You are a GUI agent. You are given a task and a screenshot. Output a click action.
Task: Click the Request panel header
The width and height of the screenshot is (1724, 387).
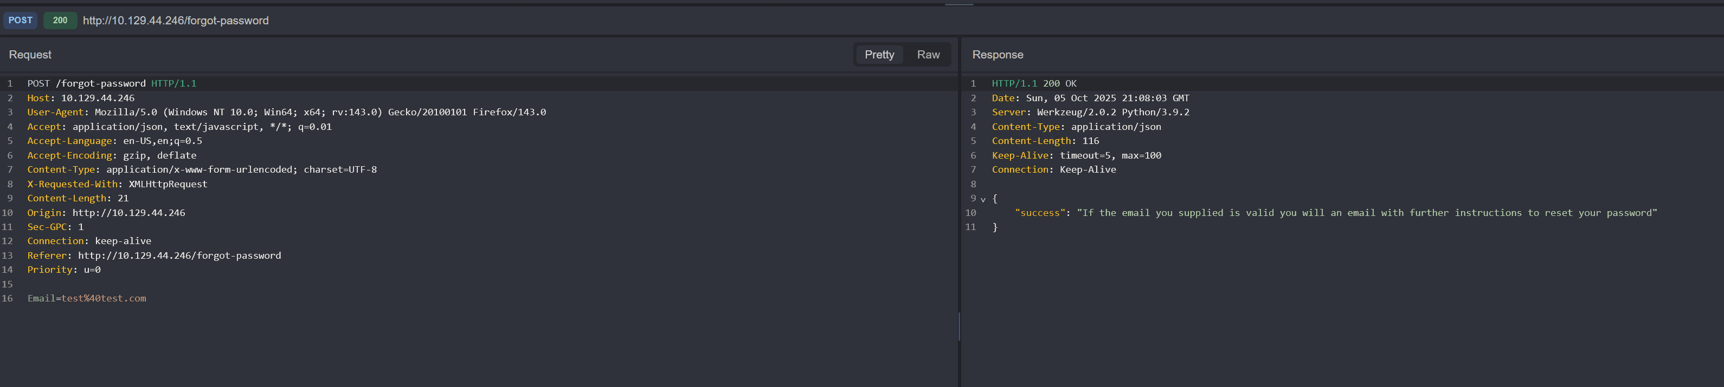pos(30,55)
